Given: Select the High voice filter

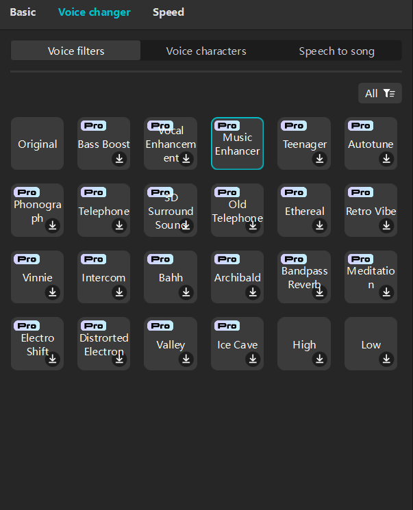Looking at the screenshot, I should pos(304,344).
